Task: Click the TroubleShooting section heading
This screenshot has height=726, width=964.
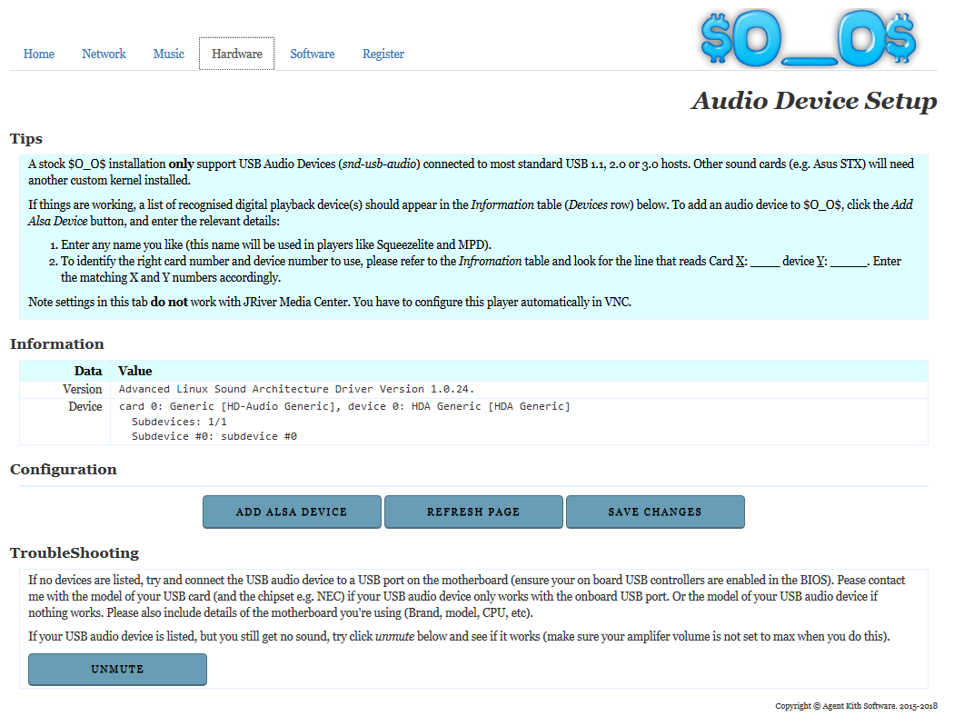Action: point(75,553)
